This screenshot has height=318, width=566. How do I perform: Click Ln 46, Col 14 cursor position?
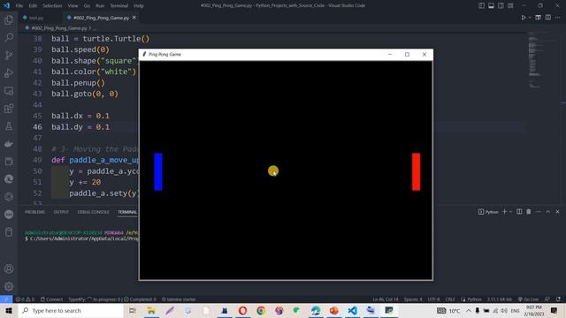tap(386, 299)
